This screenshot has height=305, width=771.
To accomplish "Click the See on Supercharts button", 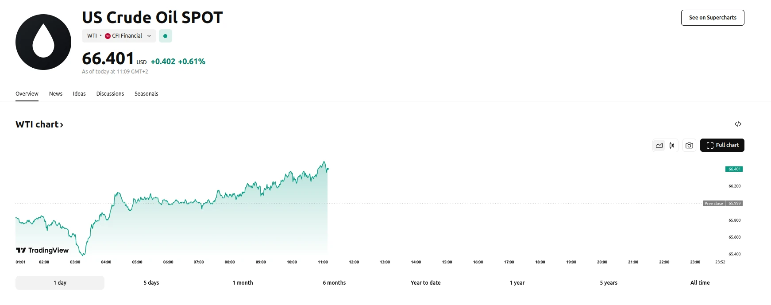I will (712, 18).
